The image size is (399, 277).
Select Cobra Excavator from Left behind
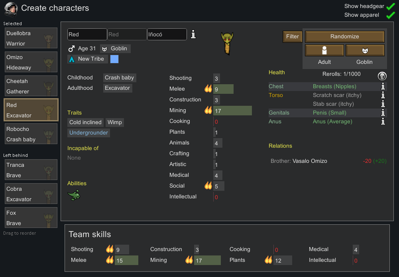31,194
